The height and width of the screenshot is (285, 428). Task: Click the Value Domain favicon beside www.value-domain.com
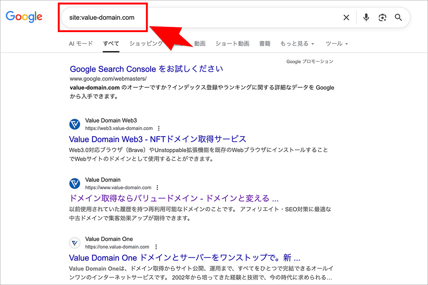point(74,183)
